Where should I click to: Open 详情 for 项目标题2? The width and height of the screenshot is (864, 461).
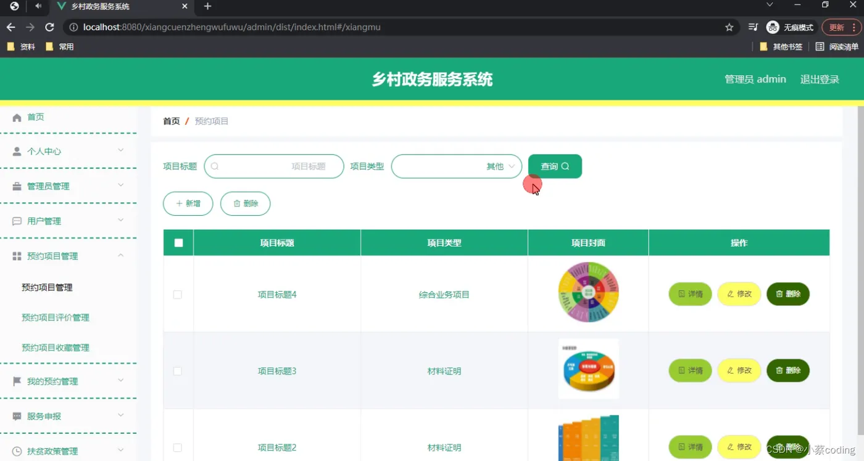[691, 447]
